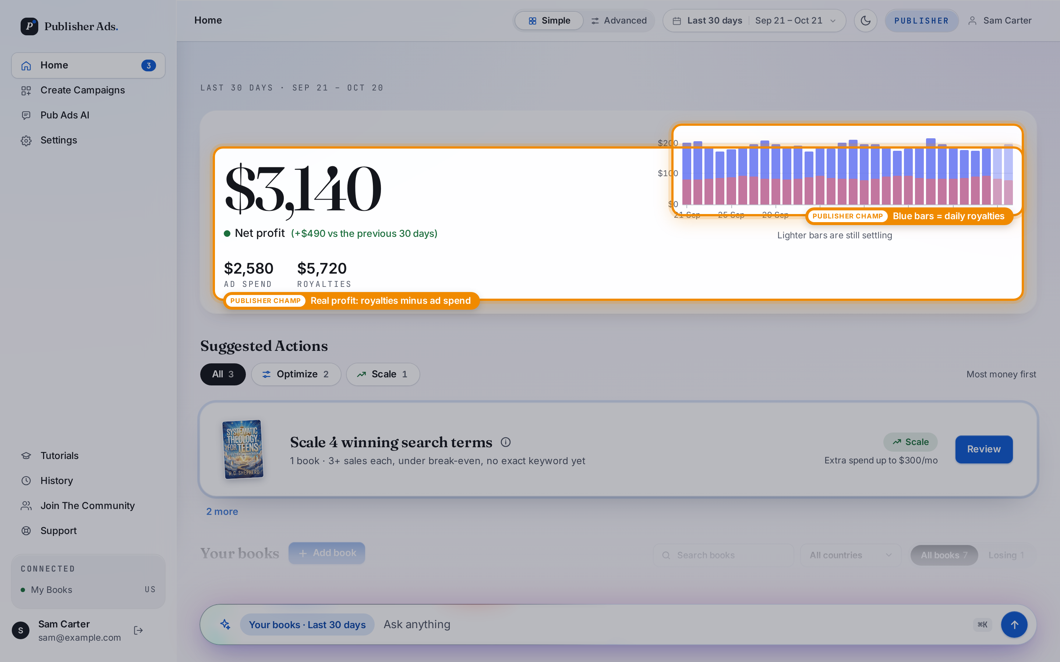The image size is (1060, 662).
Task: Toggle dark mode with the moon icon
Action: (865, 21)
